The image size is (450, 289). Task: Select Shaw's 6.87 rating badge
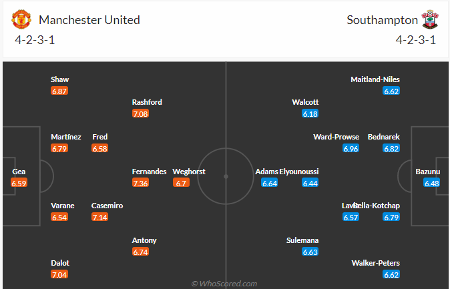coord(59,91)
